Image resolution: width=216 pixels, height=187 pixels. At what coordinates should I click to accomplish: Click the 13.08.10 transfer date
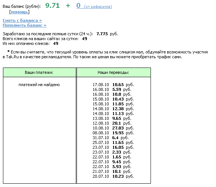[x=101, y=118]
